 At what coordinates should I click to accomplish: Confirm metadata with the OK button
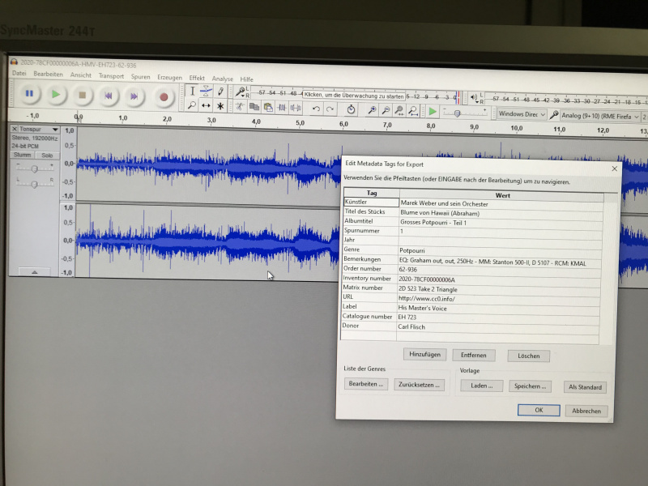[x=538, y=411]
